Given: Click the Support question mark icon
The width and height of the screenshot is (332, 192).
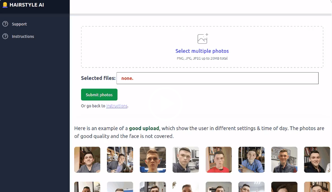Looking at the screenshot, I should [x=5, y=24].
